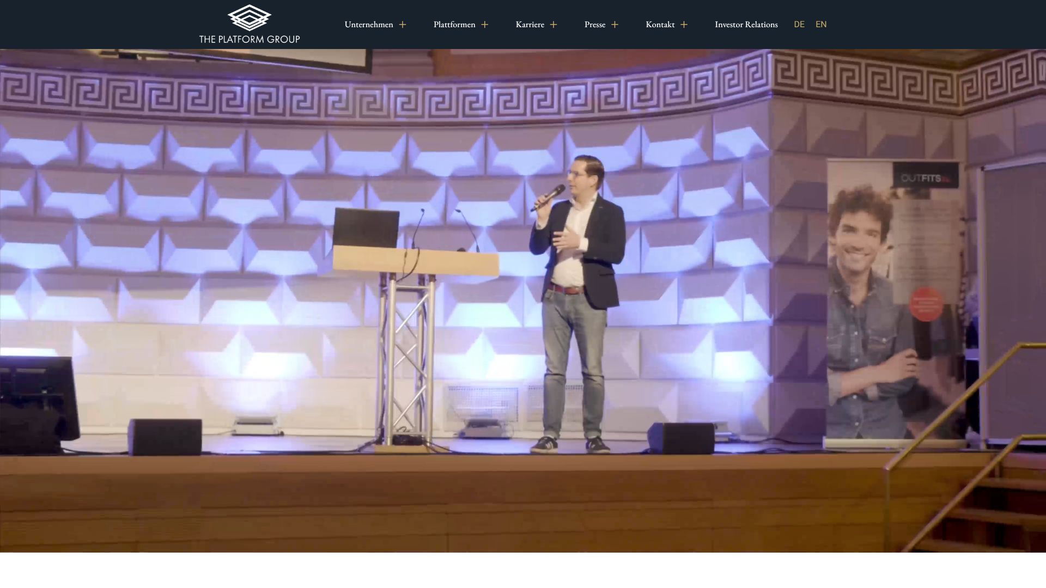Click the laptop on the podium in video
1046x588 pixels.
coord(366,228)
